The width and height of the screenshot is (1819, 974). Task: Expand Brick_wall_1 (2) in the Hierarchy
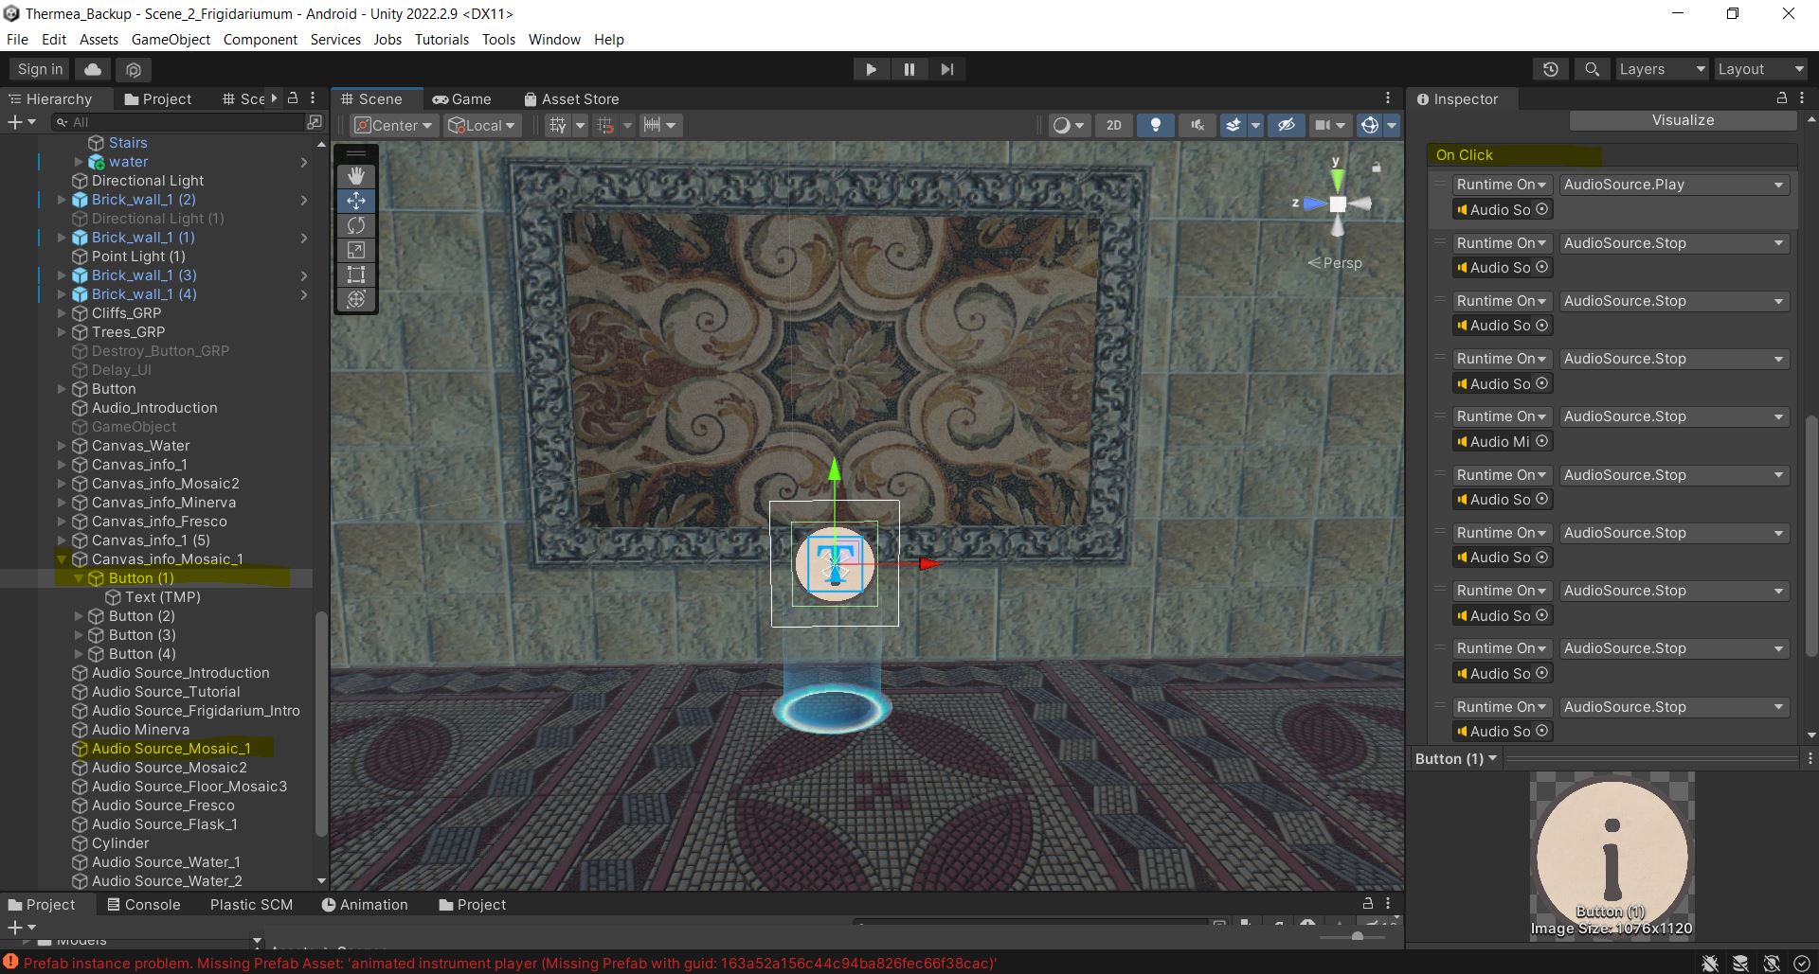coord(63,200)
